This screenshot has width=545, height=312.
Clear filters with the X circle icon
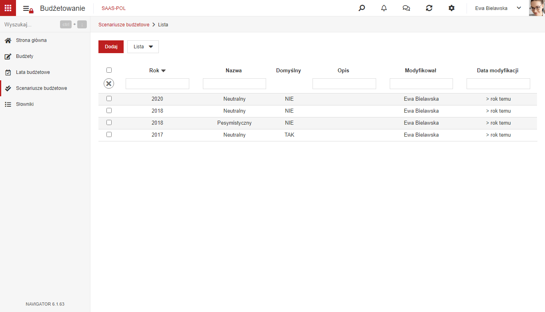coord(109,83)
